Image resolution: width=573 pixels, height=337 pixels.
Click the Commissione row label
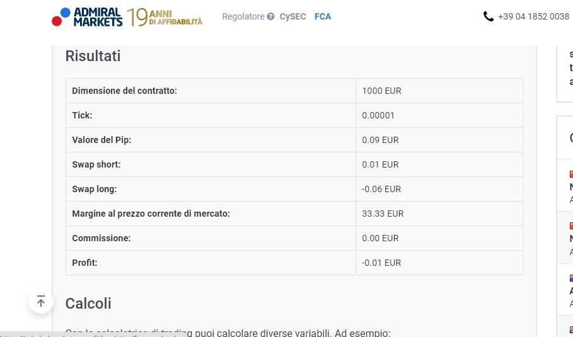pos(101,238)
